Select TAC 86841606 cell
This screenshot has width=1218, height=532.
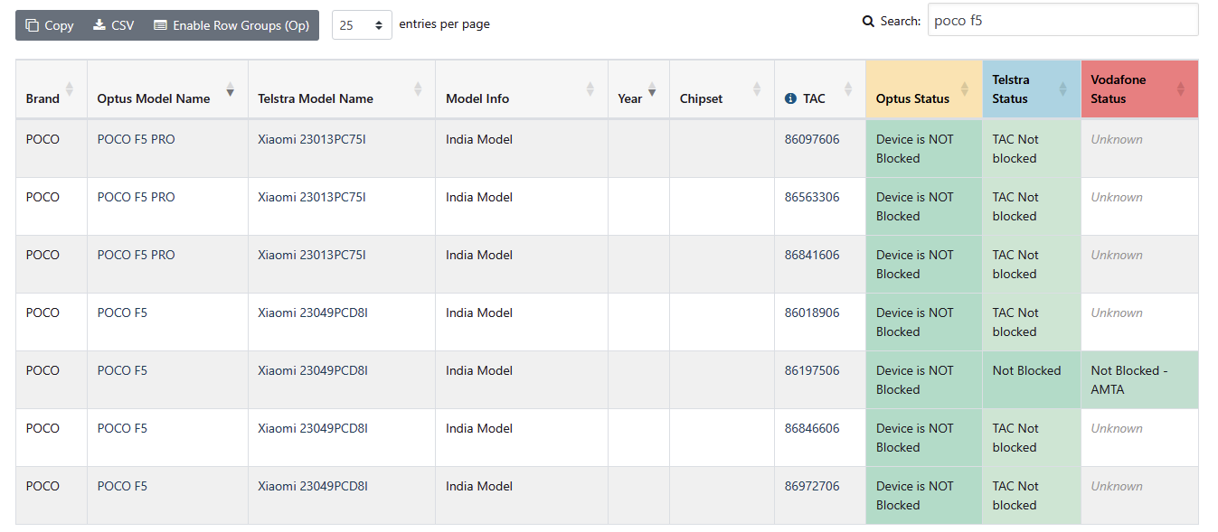click(x=819, y=264)
